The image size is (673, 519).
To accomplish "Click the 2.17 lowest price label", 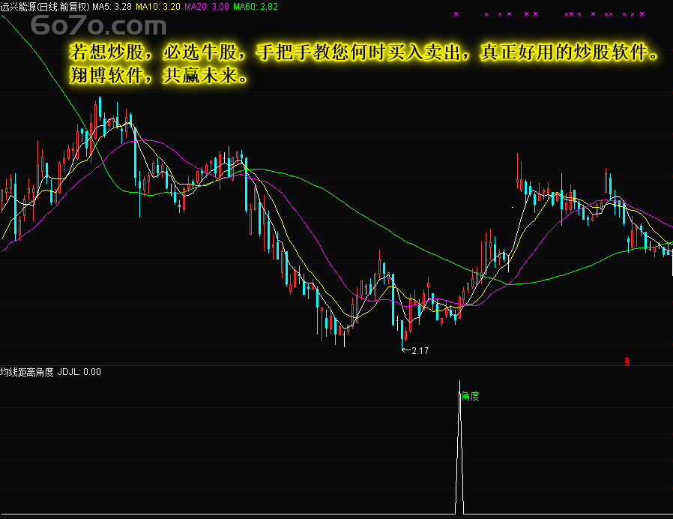I will [420, 350].
